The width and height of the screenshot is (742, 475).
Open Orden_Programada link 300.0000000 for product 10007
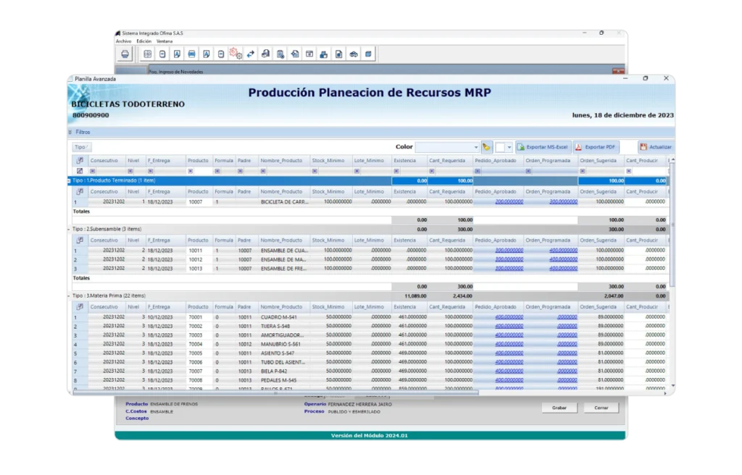coord(563,202)
